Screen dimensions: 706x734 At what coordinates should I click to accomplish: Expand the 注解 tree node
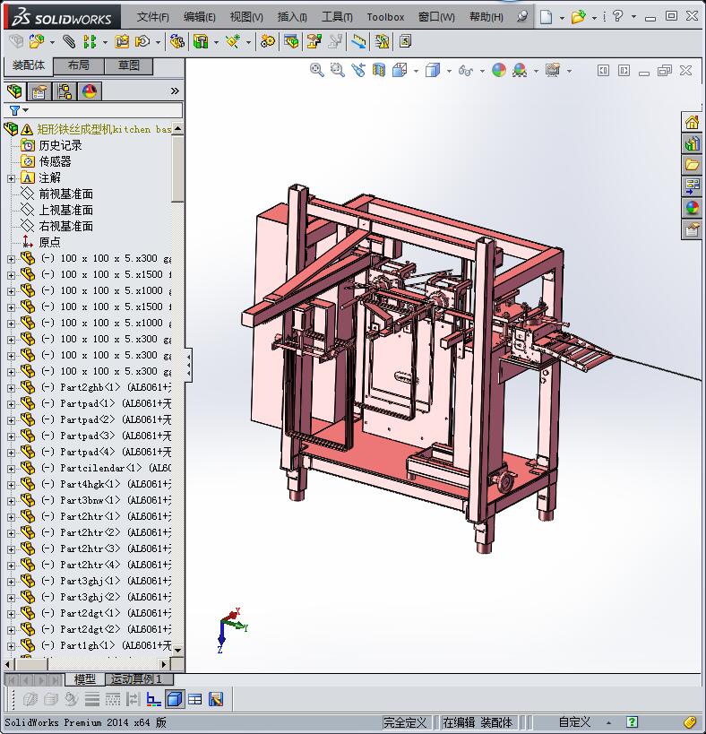(12, 178)
